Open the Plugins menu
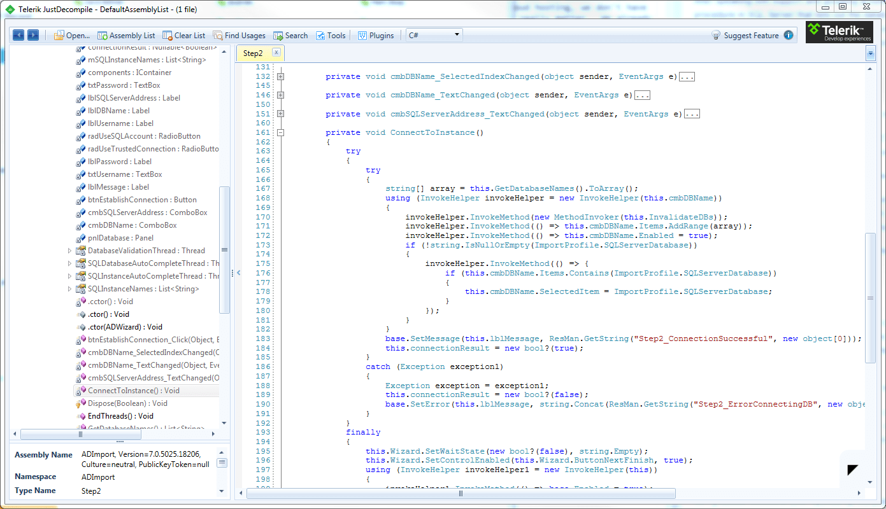 pyautogui.click(x=376, y=36)
